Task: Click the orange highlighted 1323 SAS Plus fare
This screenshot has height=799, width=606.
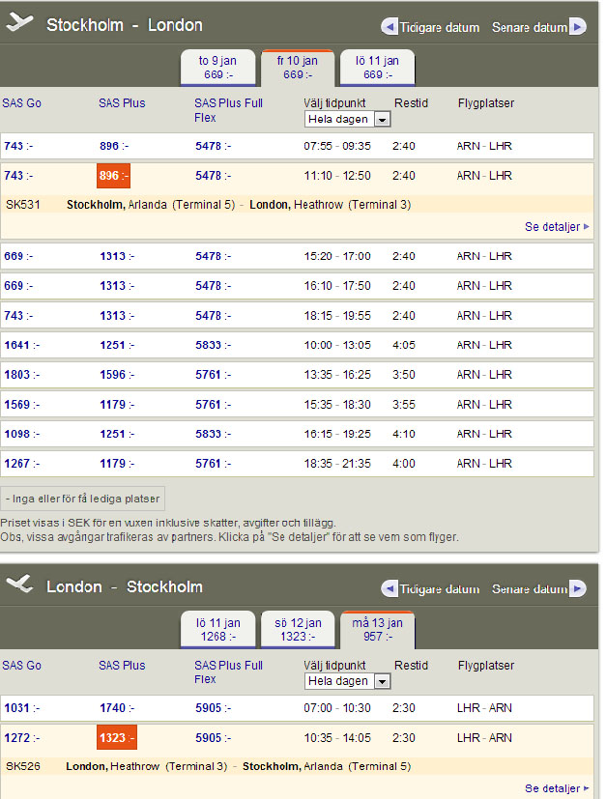Action: click(116, 738)
